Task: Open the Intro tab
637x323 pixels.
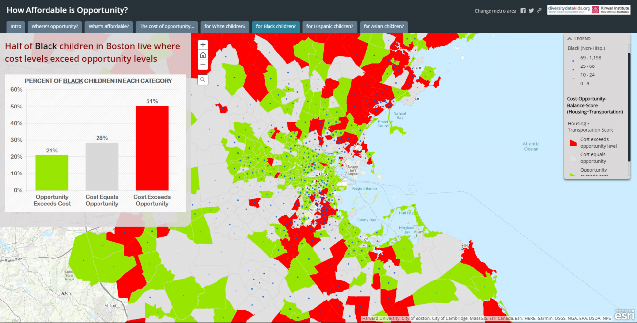Action: [16, 27]
